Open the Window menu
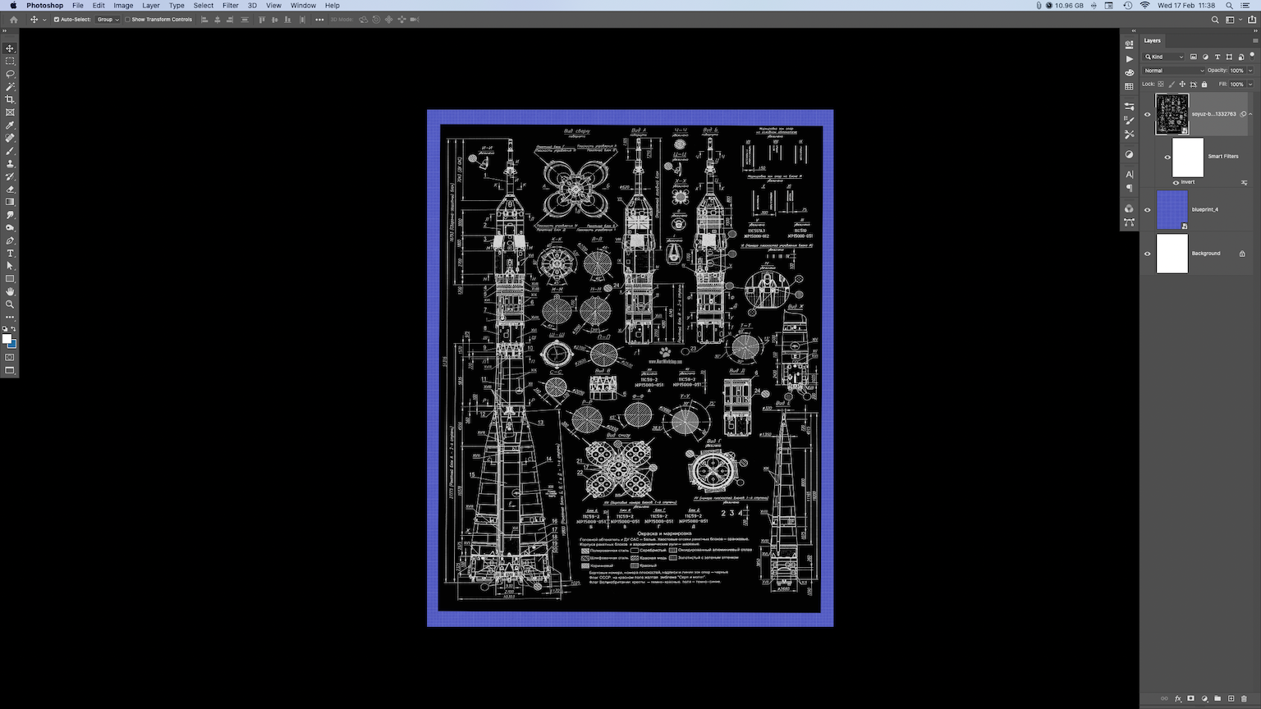The width and height of the screenshot is (1261, 709). [303, 5]
